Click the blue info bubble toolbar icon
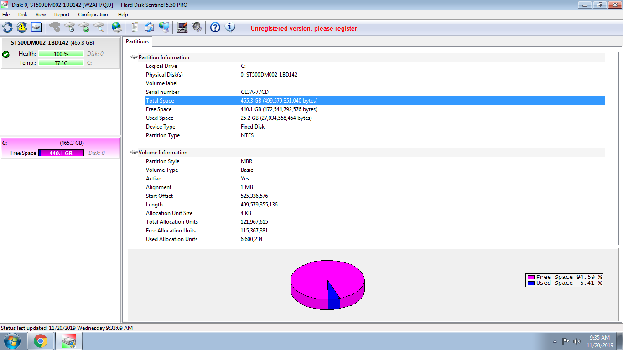Screen dimensions: 623x350 [230, 27]
